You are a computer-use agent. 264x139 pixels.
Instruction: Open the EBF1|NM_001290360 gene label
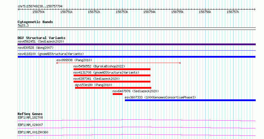(x=33, y=132)
